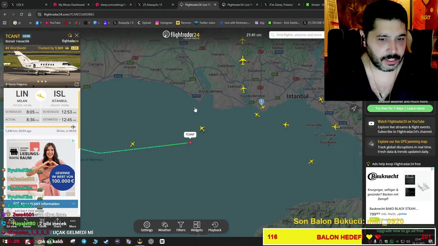438x246 pixels.
Task: Open the Filters funnel
Action: (x=181, y=227)
